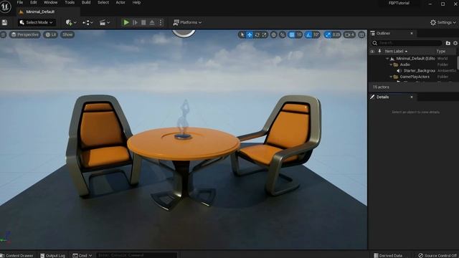The height and width of the screenshot is (258, 459).
Task: Save the current level with the disk icon
Action: (4, 22)
